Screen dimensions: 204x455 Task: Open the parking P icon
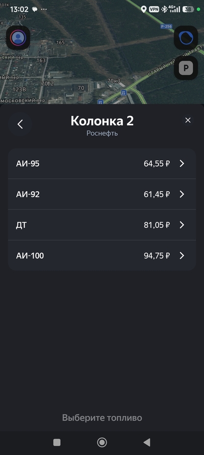tap(186, 68)
